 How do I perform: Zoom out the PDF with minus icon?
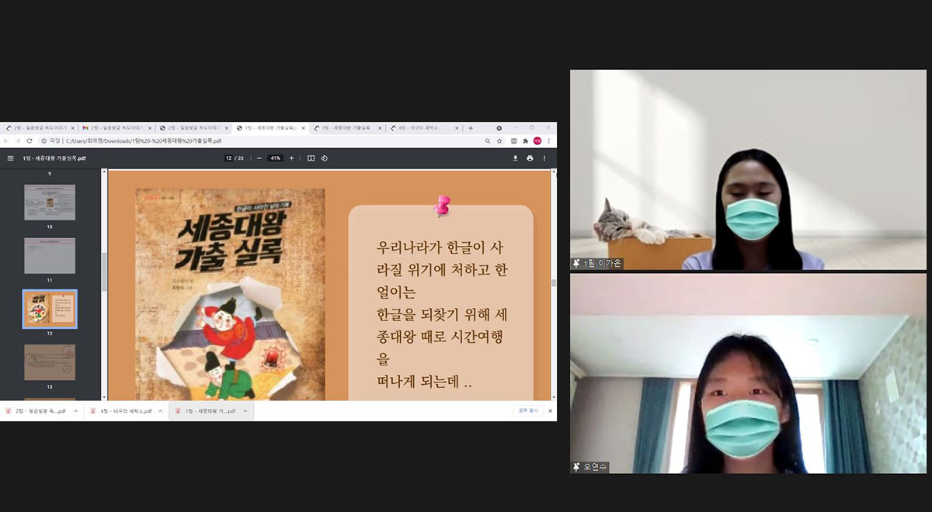click(x=259, y=158)
